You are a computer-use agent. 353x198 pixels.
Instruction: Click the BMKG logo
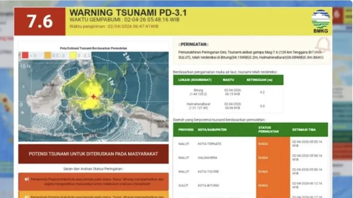coord(321,21)
